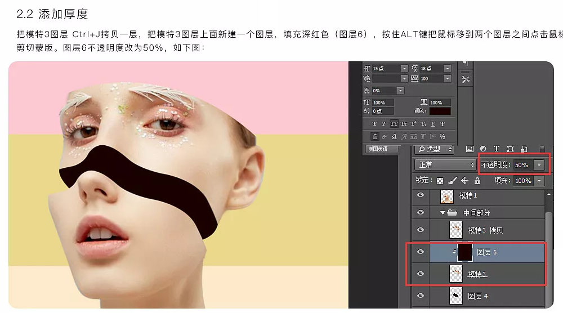The width and height of the screenshot is (563, 313).
Task: Hide the 模特1 layer eye icon
Action: 421,195
